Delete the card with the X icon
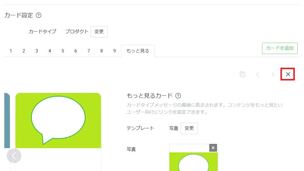The image size is (304, 171). tap(288, 74)
